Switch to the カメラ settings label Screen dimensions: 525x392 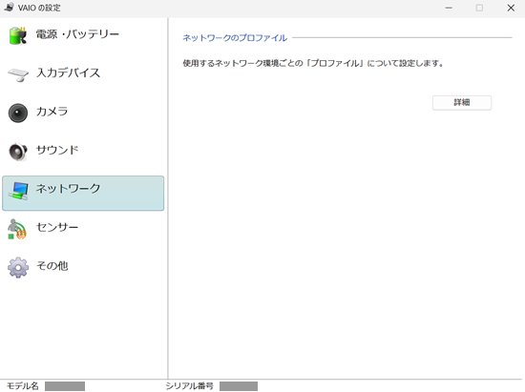(x=52, y=111)
